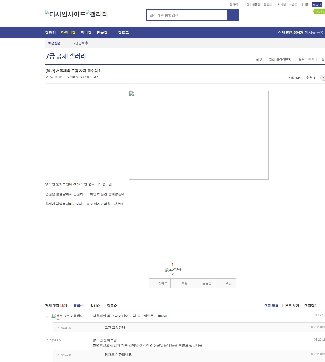
Task: Click the post line starting 월세에 차량유지비까지하면
Action: [84, 204]
